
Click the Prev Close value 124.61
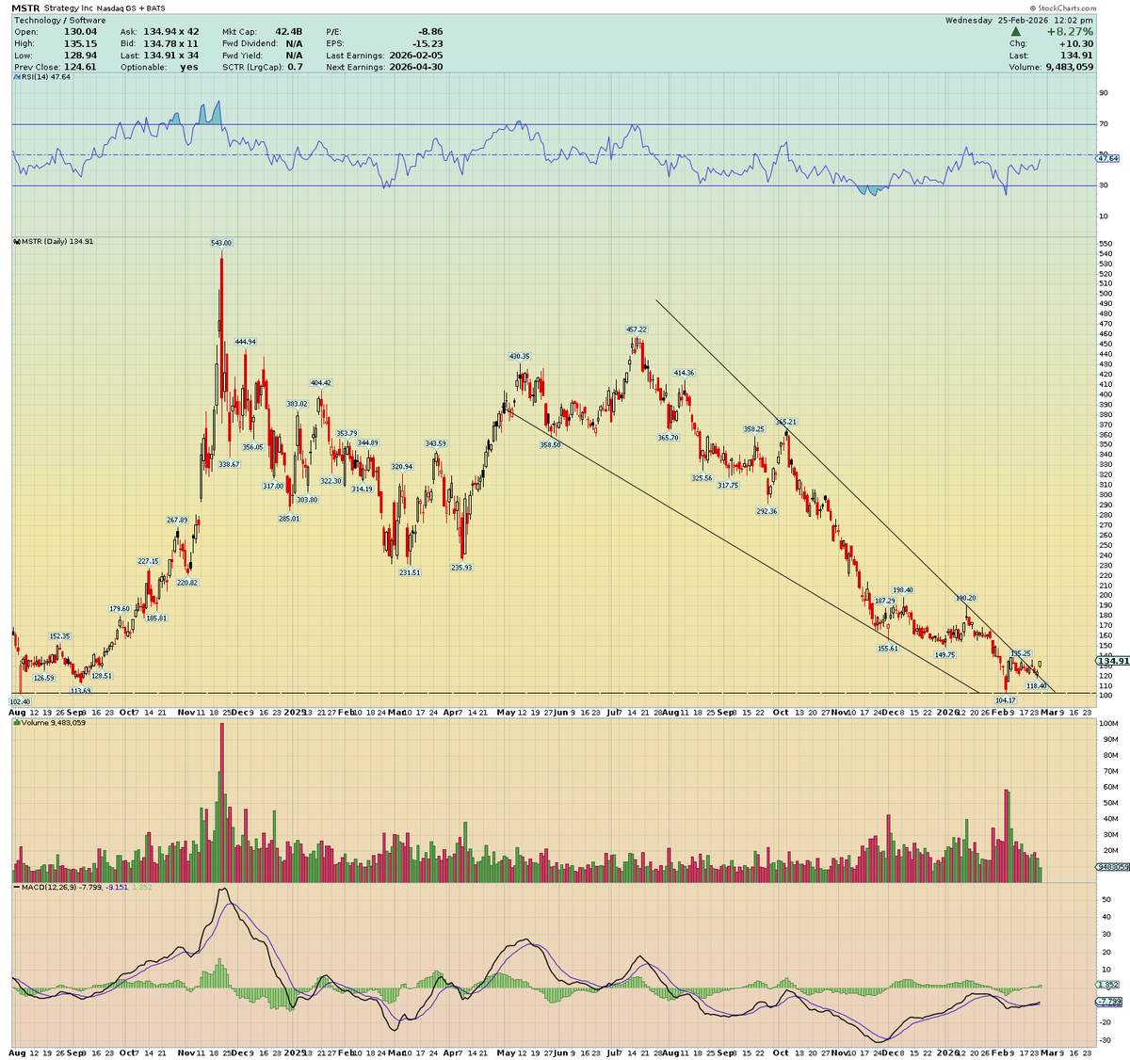click(79, 67)
